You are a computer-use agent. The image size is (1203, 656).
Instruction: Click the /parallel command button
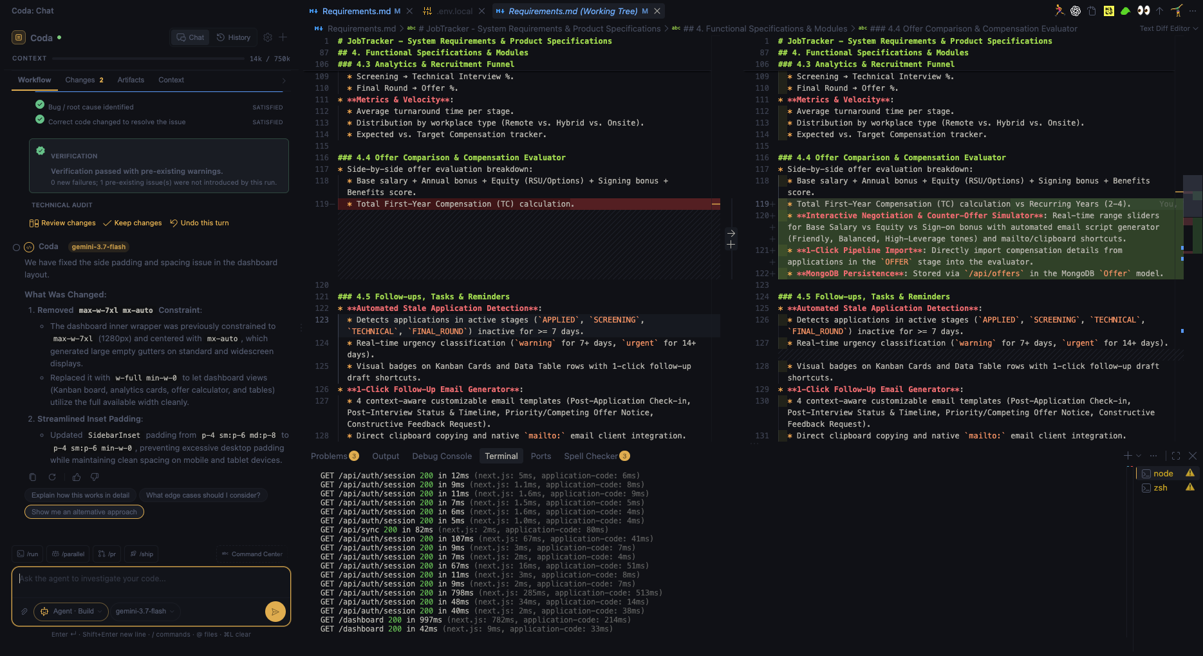click(68, 554)
